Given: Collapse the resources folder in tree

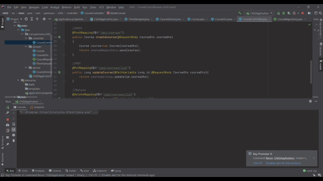Looking at the screenshot, I should pyautogui.click(x=18, y=80).
